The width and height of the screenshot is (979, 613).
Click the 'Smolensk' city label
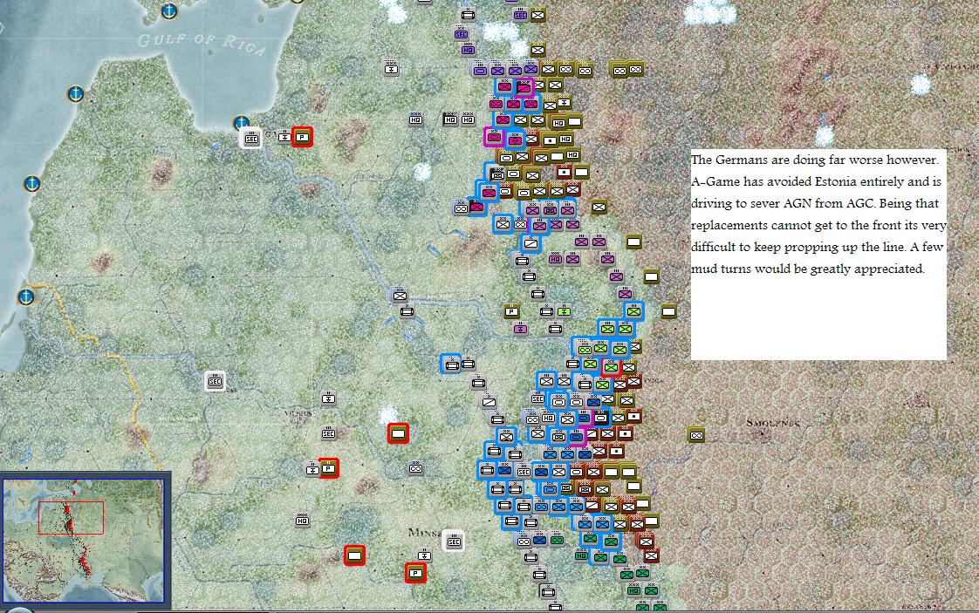[x=773, y=423]
